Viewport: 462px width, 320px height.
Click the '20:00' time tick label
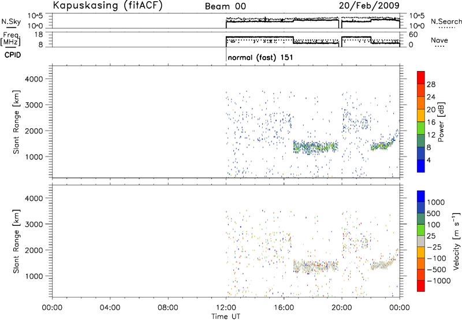tap(341, 308)
